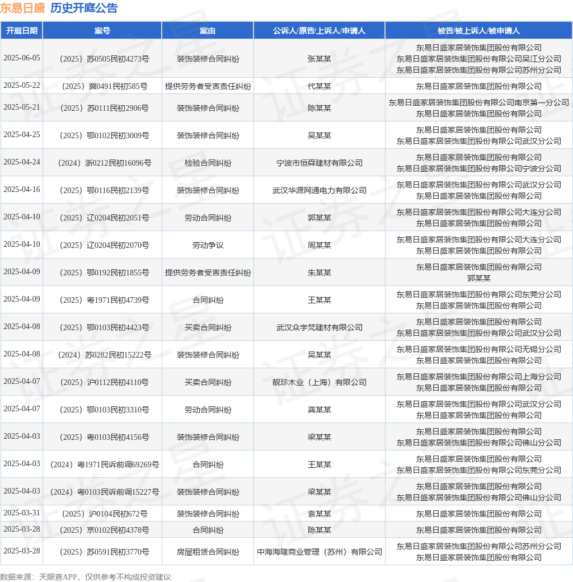Click cause 房屋租赁合同纠纷
Viewport: 573px width, 582px height.
208,552
